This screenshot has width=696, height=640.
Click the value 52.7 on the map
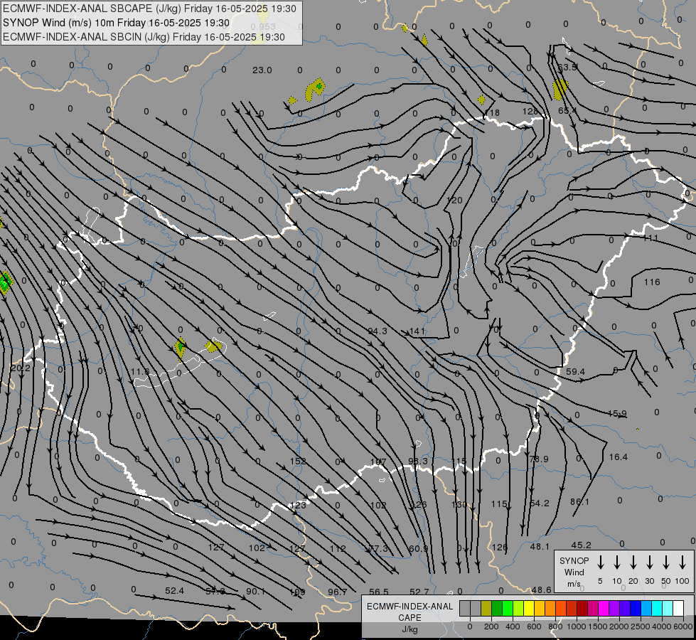coord(419,592)
